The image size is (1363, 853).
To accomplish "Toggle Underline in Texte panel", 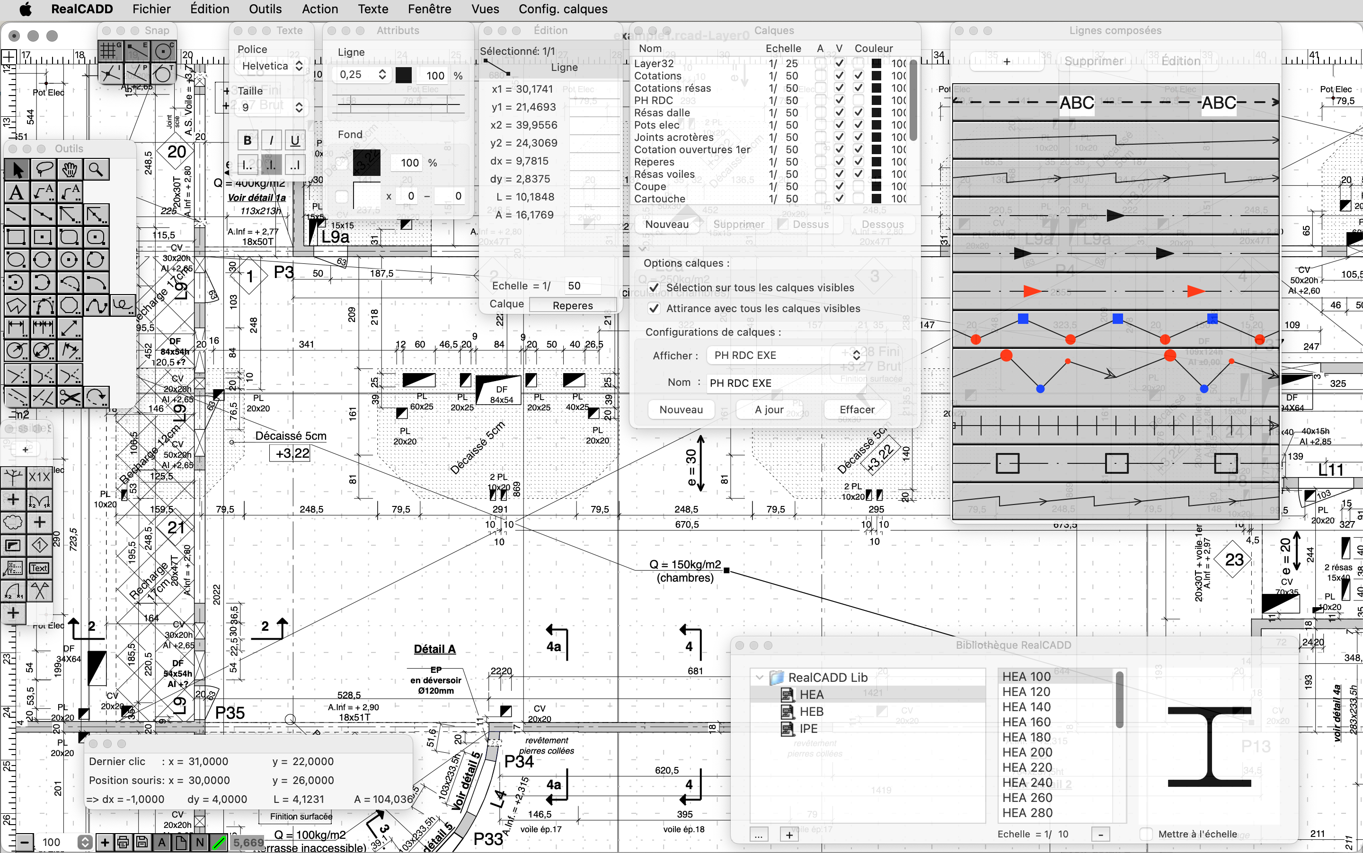I will [x=295, y=140].
